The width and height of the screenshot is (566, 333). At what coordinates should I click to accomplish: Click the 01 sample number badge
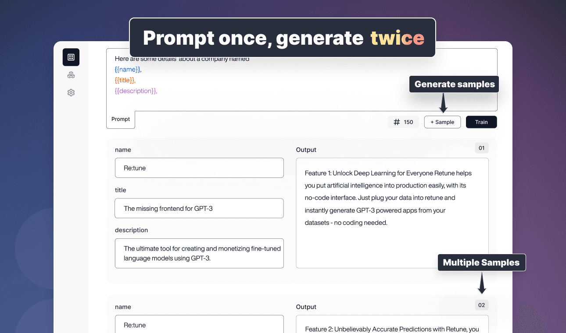481,148
